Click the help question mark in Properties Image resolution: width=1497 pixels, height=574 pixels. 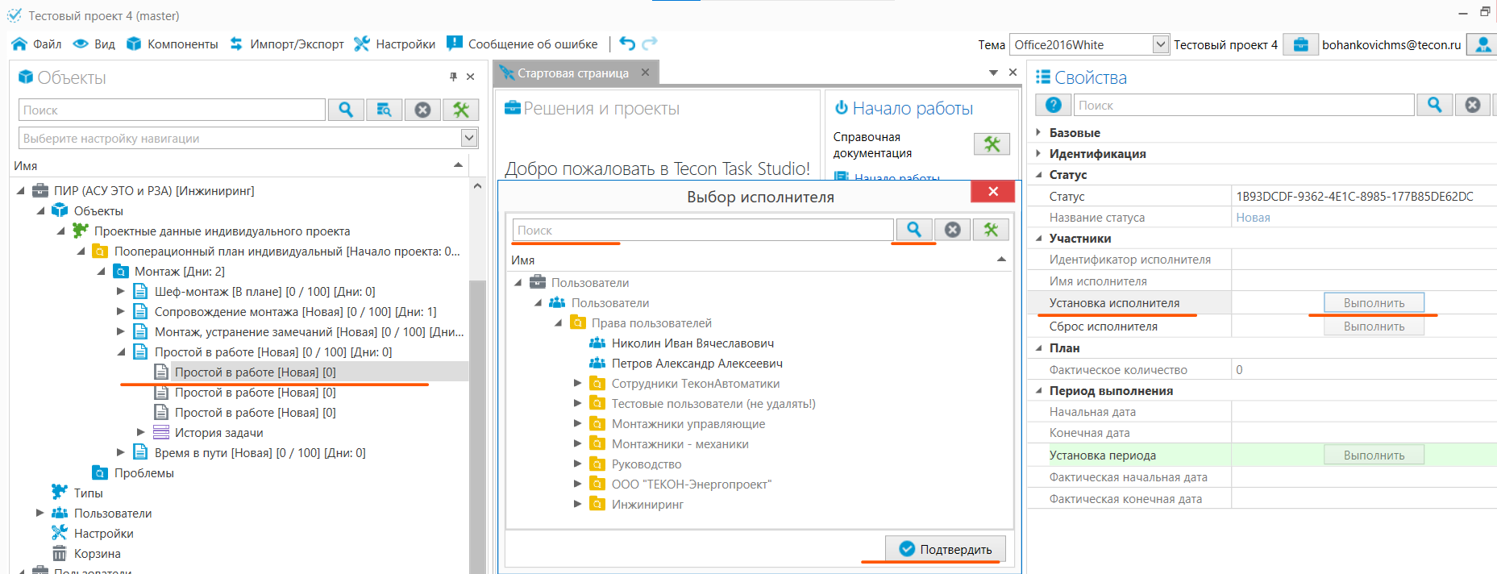coord(1053,105)
